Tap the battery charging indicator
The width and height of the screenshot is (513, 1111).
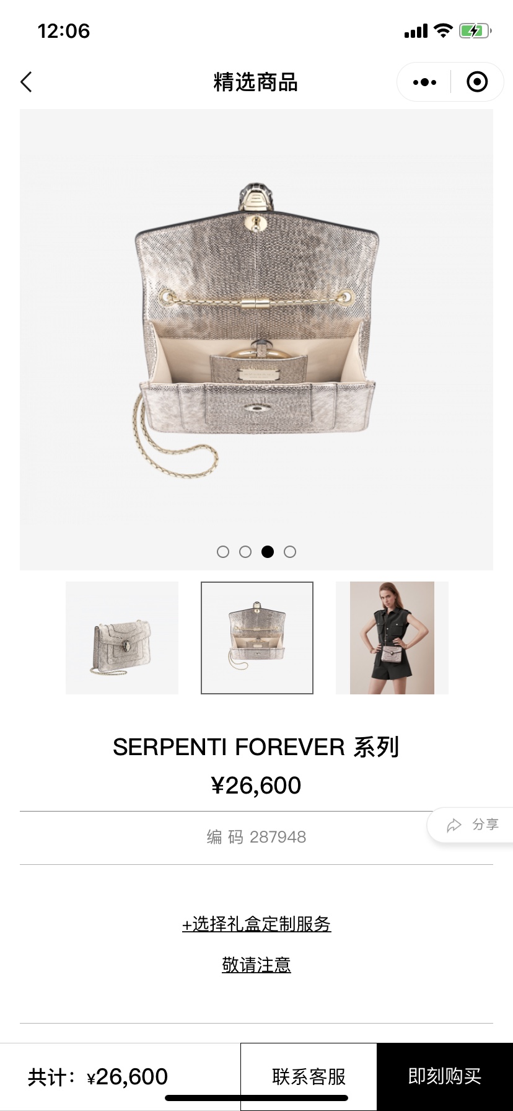point(475,30)
